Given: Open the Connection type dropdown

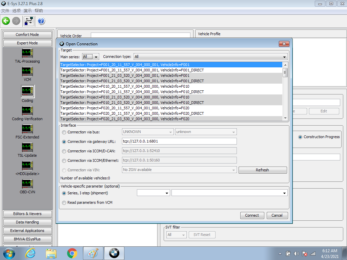Looking at the screenshot, I should [x=210, y=57].
